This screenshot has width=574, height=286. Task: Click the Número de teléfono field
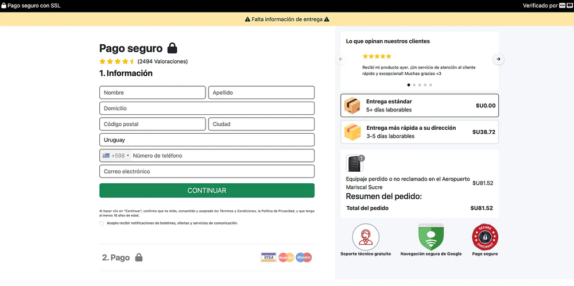point(222,156)
